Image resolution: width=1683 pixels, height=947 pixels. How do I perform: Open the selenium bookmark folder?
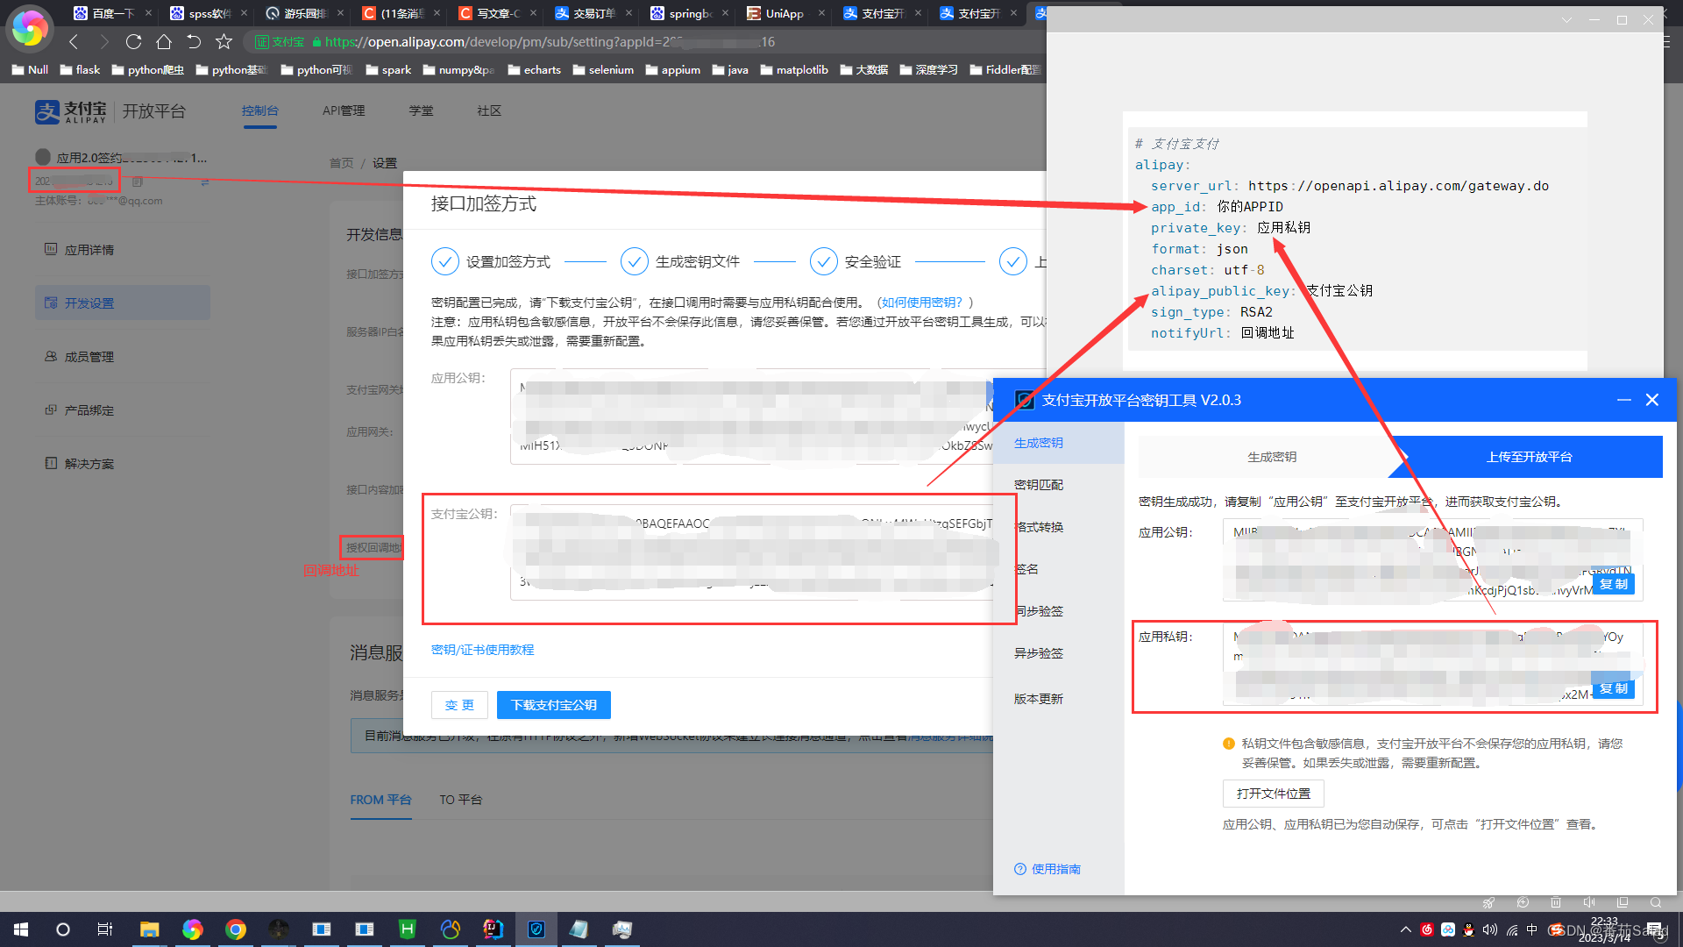pos(603,69)
